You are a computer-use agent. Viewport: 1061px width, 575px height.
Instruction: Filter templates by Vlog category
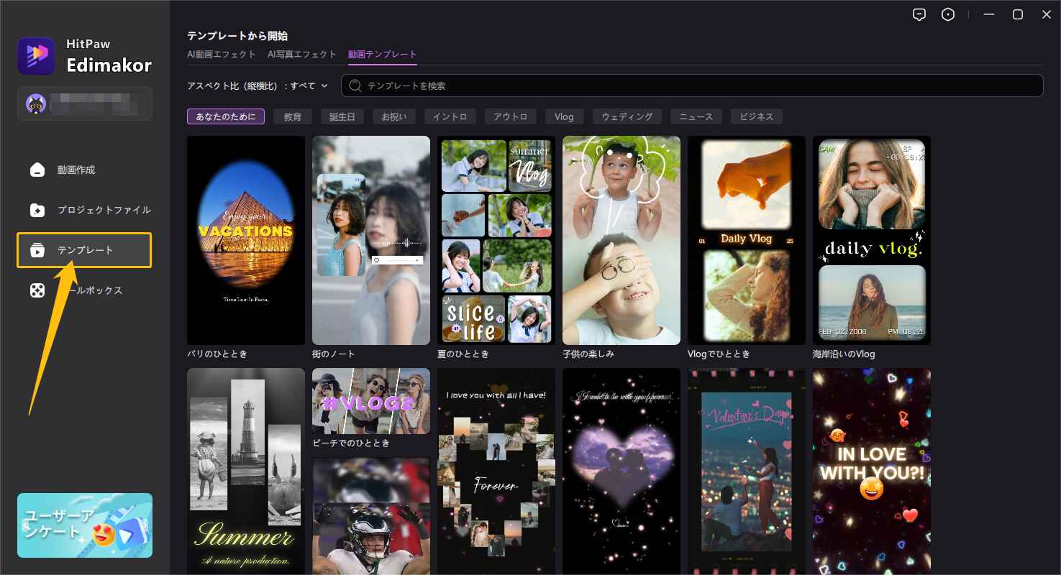click(564, 116)
